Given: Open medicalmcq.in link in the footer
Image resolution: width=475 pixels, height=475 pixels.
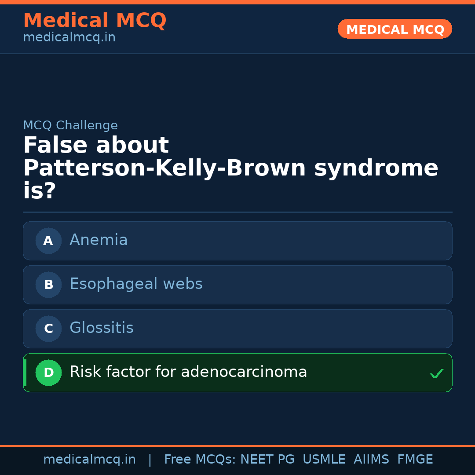Looking at the screenshot, I should click(89, 460).
